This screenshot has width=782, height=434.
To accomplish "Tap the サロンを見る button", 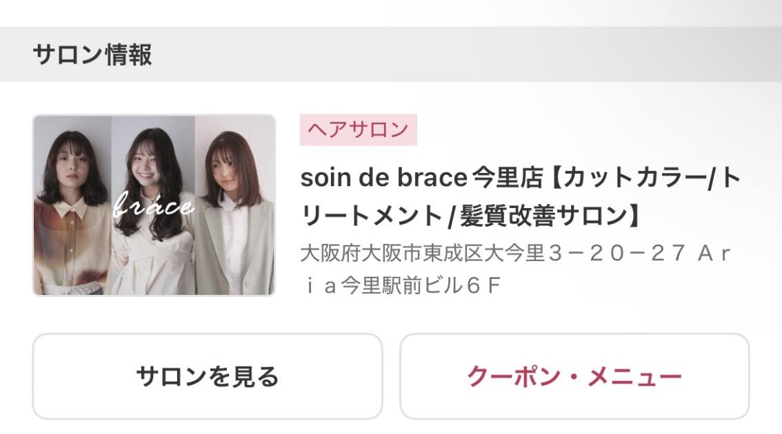I will point(207,377).
